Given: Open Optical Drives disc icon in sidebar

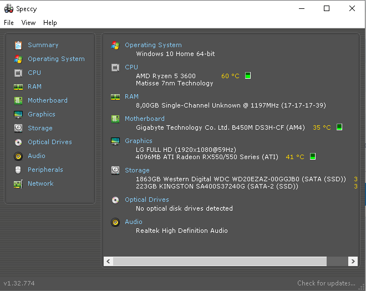Looking at the screenshot, I should click(x=18, y=142).
